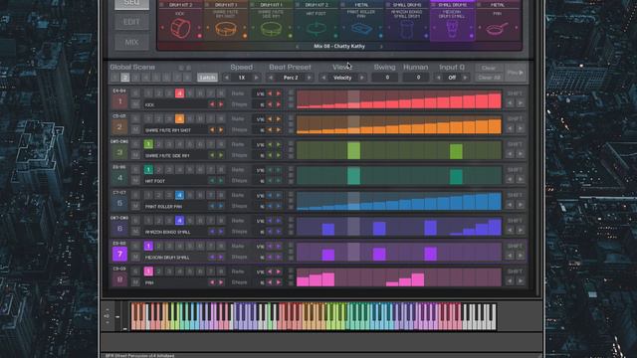Viewport: 637px width, 358px height.
Task: Select the Amazon Bongo Small drum icon
Action: click(x=407, y=30)
